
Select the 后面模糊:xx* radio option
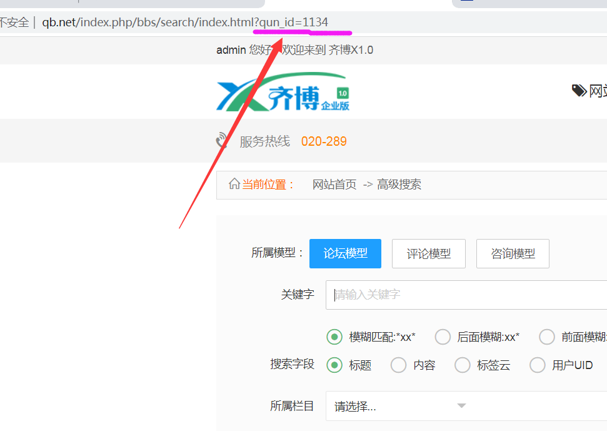443,337
